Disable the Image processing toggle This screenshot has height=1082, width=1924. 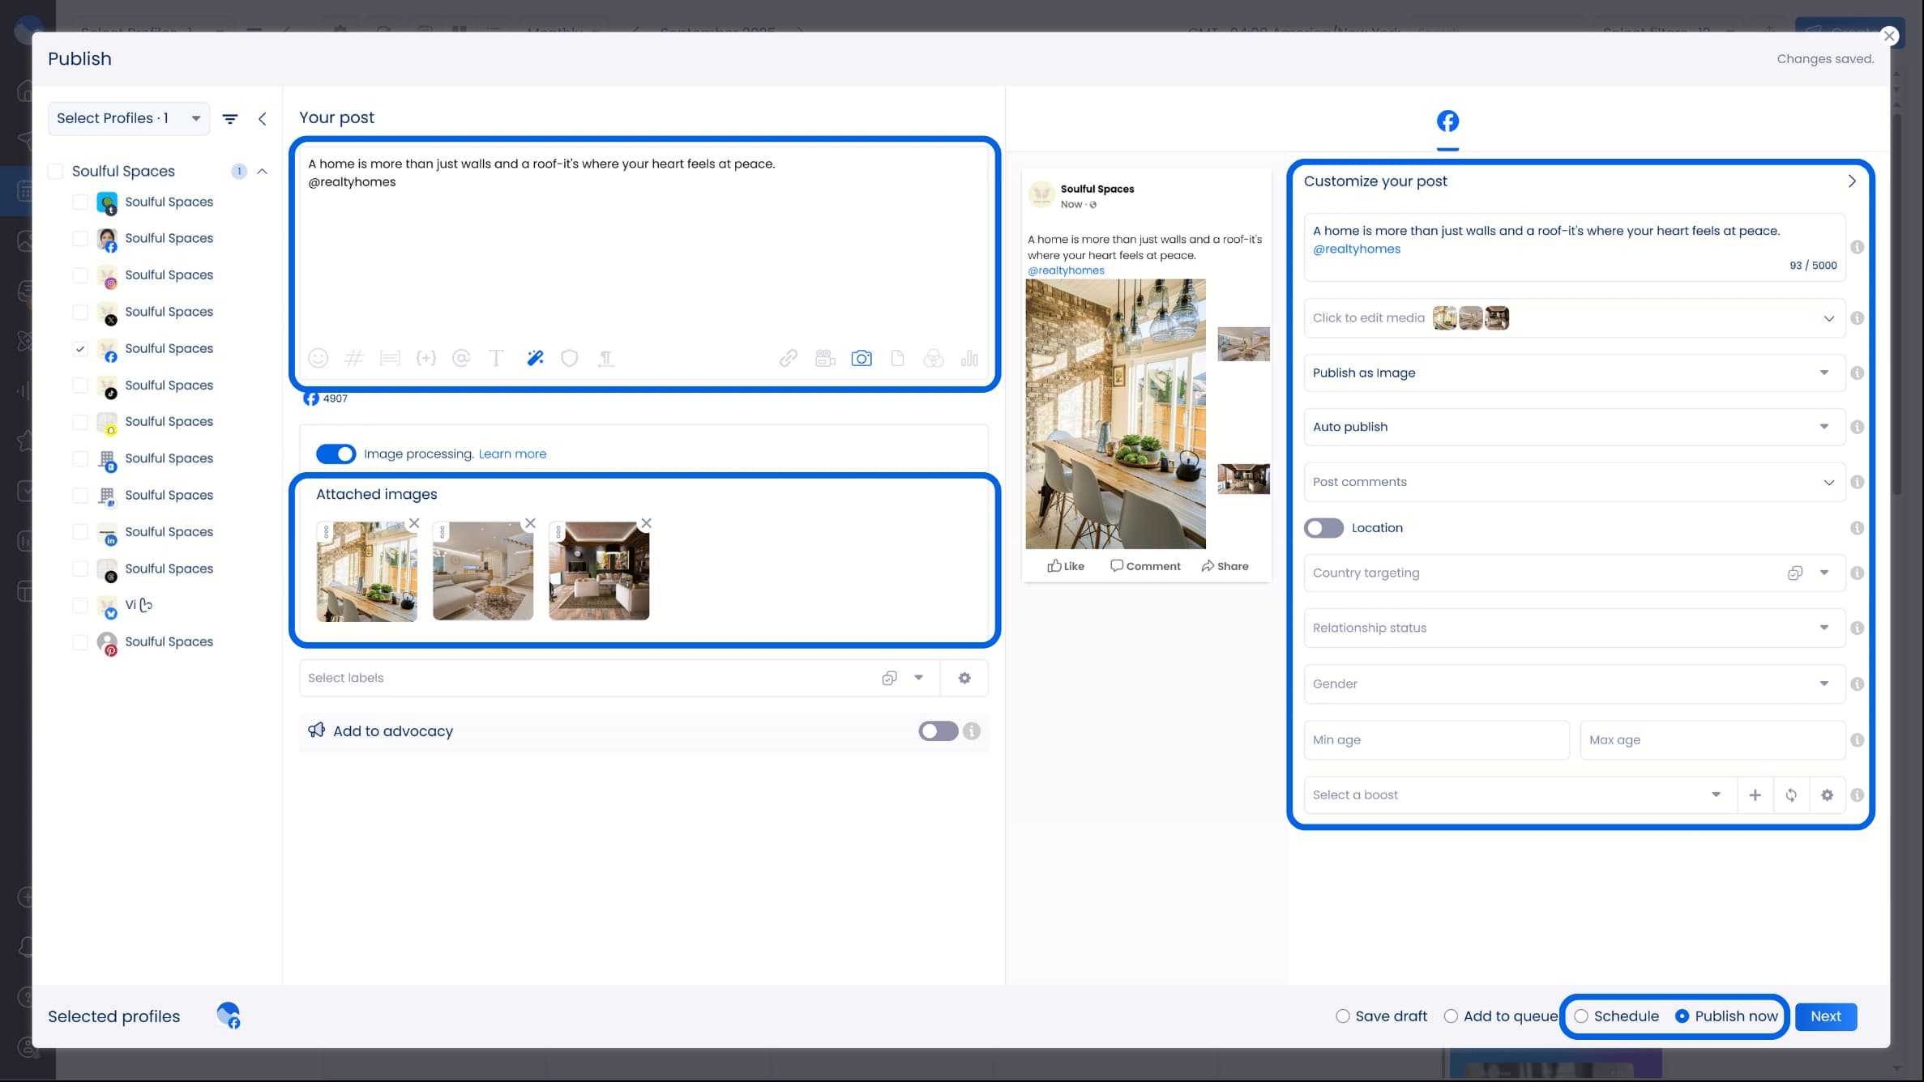336,454
